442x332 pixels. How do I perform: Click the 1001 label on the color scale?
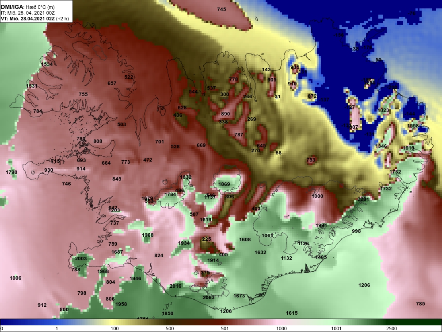click(x=336, y=328)
